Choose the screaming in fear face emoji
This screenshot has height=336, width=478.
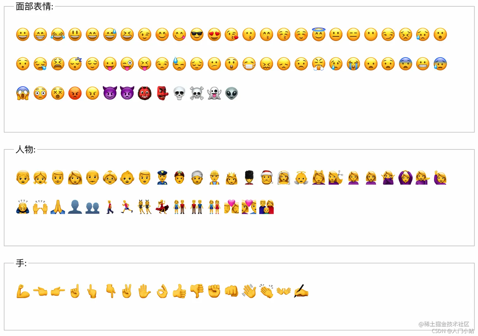23,93
